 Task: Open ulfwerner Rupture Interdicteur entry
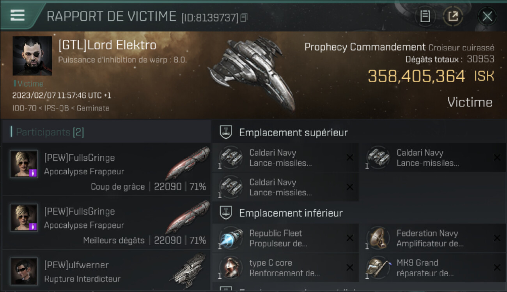(106, 271)
